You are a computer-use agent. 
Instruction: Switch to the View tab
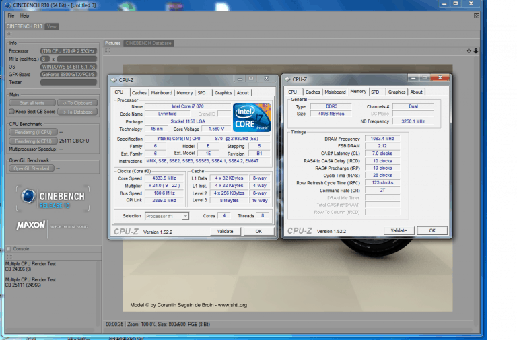(51, 26)
